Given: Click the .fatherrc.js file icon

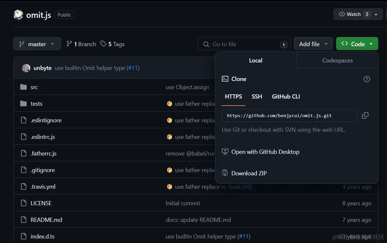Looking at the screenshot, I should point(24,153).
